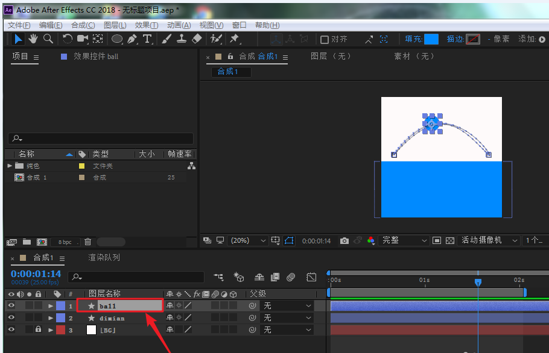Select the Zoom magnifier tool

coord(48,39)
